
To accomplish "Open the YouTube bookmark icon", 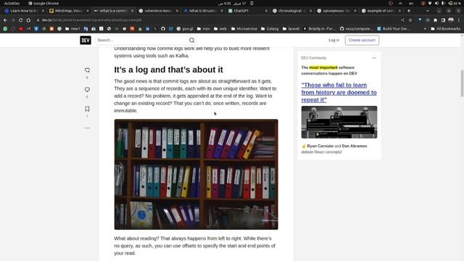I will pos(21,29).
